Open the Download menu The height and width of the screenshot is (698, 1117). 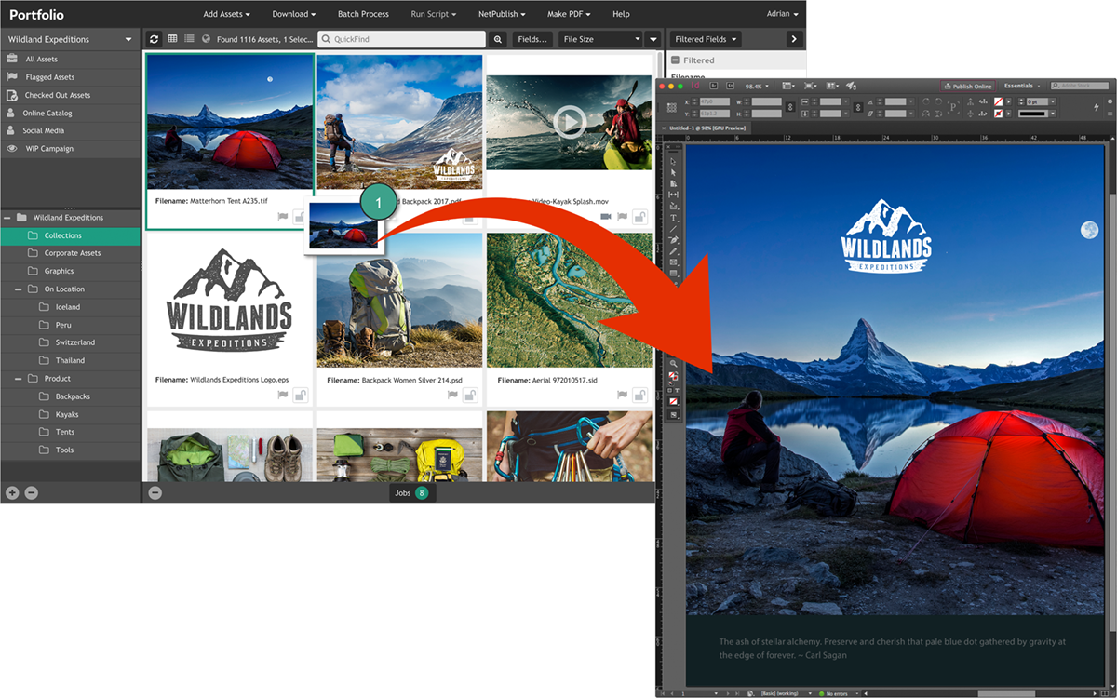coord(293,14)
